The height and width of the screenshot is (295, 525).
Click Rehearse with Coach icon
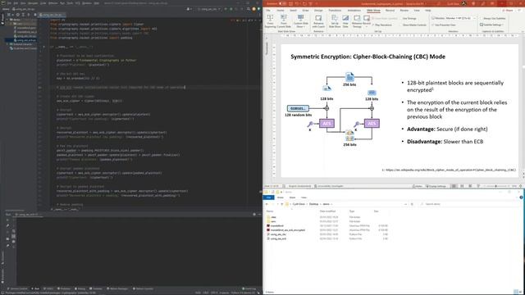(x=318, y=20)
